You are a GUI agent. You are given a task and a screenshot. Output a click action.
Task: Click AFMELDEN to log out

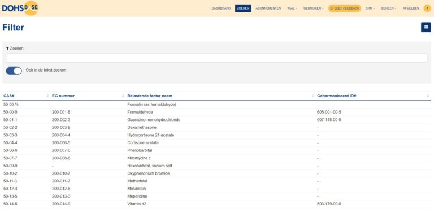coord(411,8)
